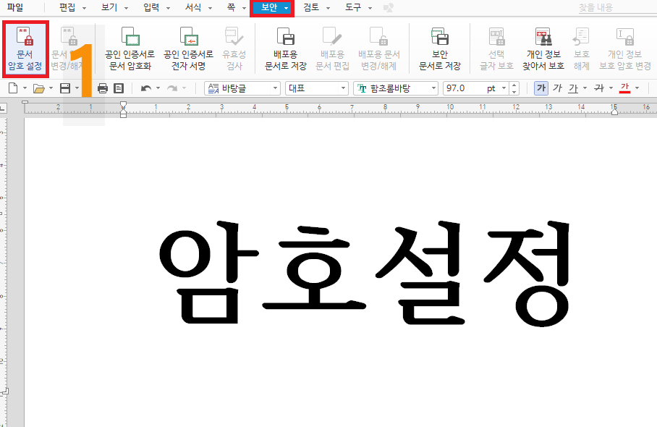
Task: Click 보안 문서로 저장 icon
Action: click(x=441, y=47)
